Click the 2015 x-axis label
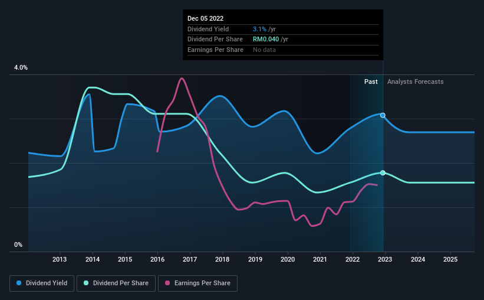 pyautogui.click(x=125, y=259)
